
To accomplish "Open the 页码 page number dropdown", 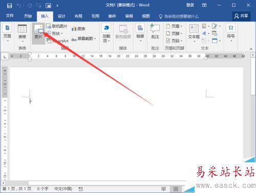I will point(174,41).
